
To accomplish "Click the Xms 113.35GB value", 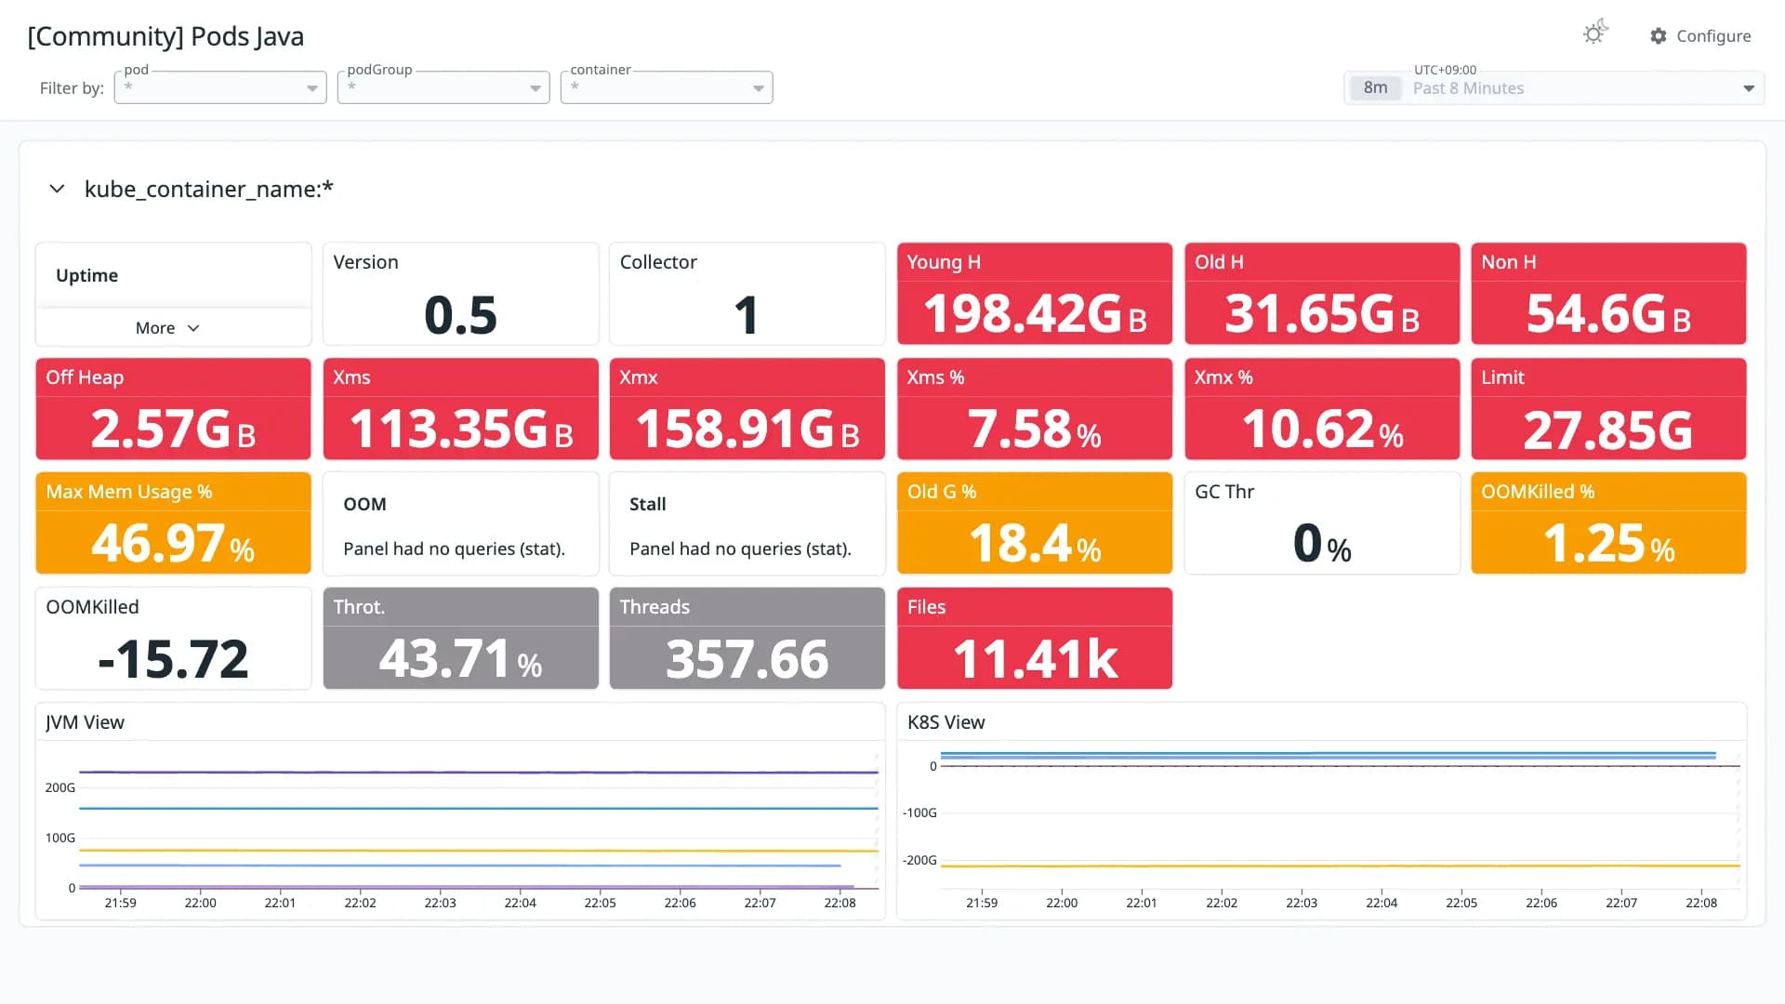I will point(461,429).
